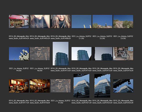Screen dimensions: 142x112
Task: Select the cafe interior thumbnail SL8Y3417
Action: point(19,86)
